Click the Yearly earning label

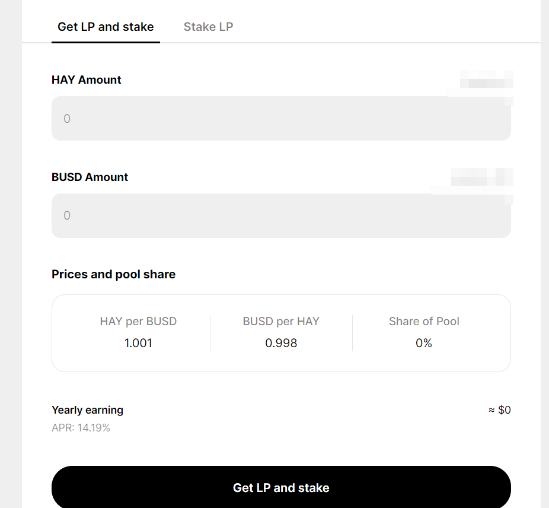pos(87,409)
